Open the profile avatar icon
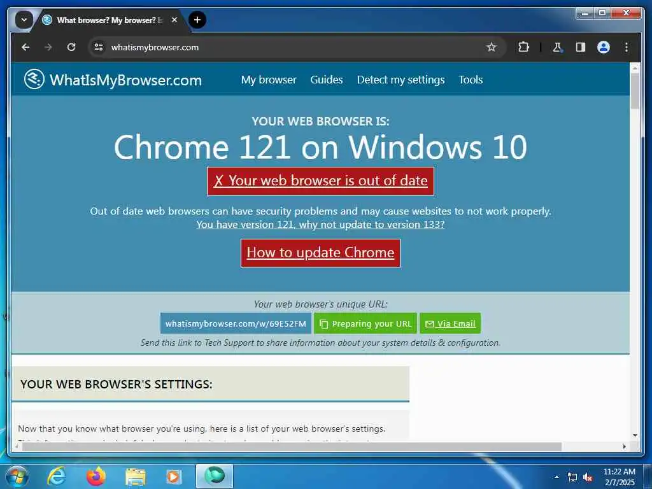The width and height of the screenshot is (652, 489). point(604,47)
